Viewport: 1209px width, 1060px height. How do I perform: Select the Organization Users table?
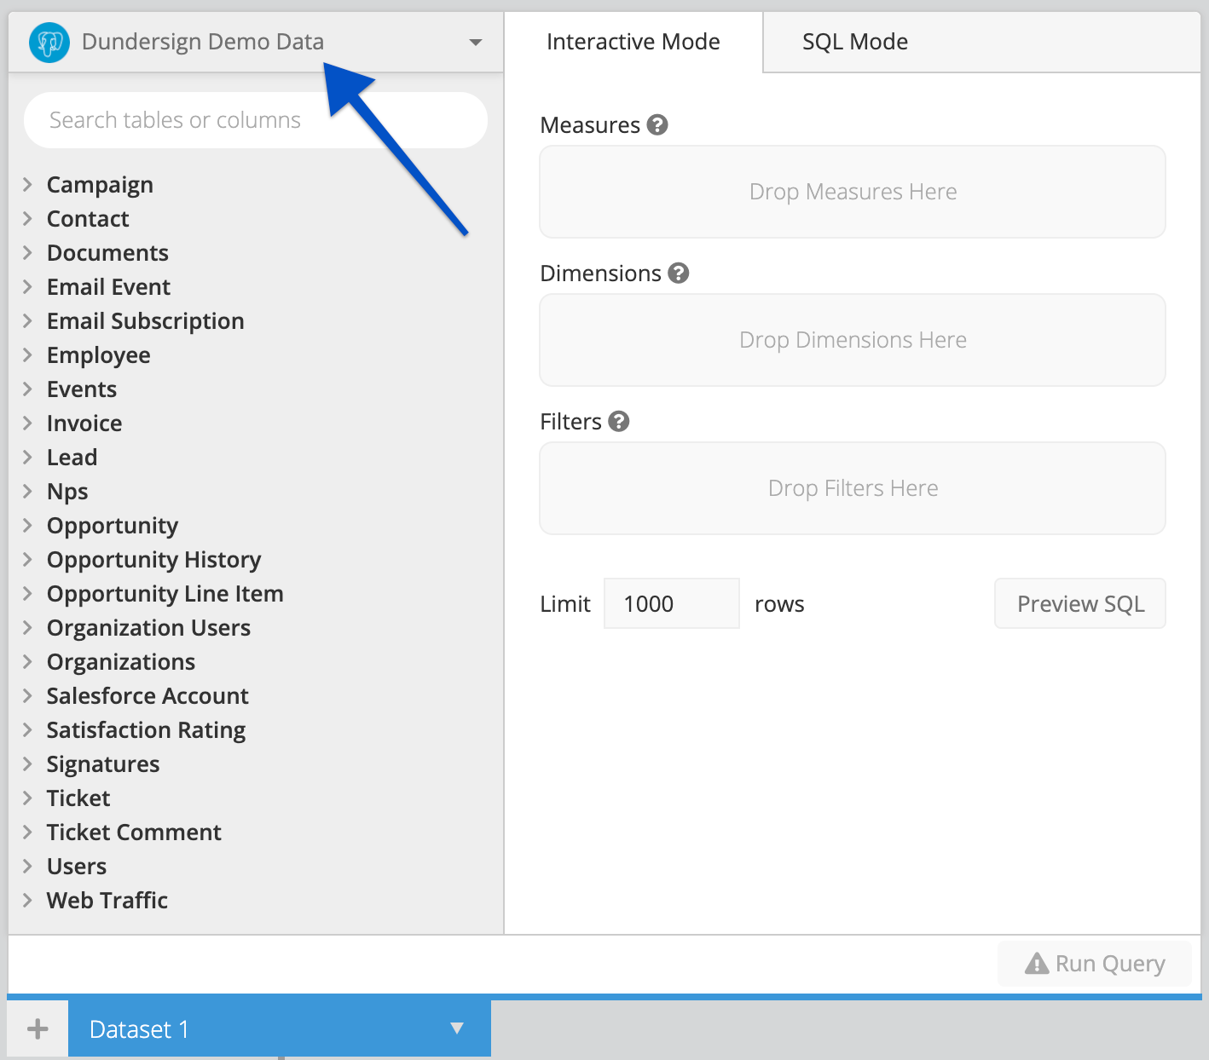148,628
